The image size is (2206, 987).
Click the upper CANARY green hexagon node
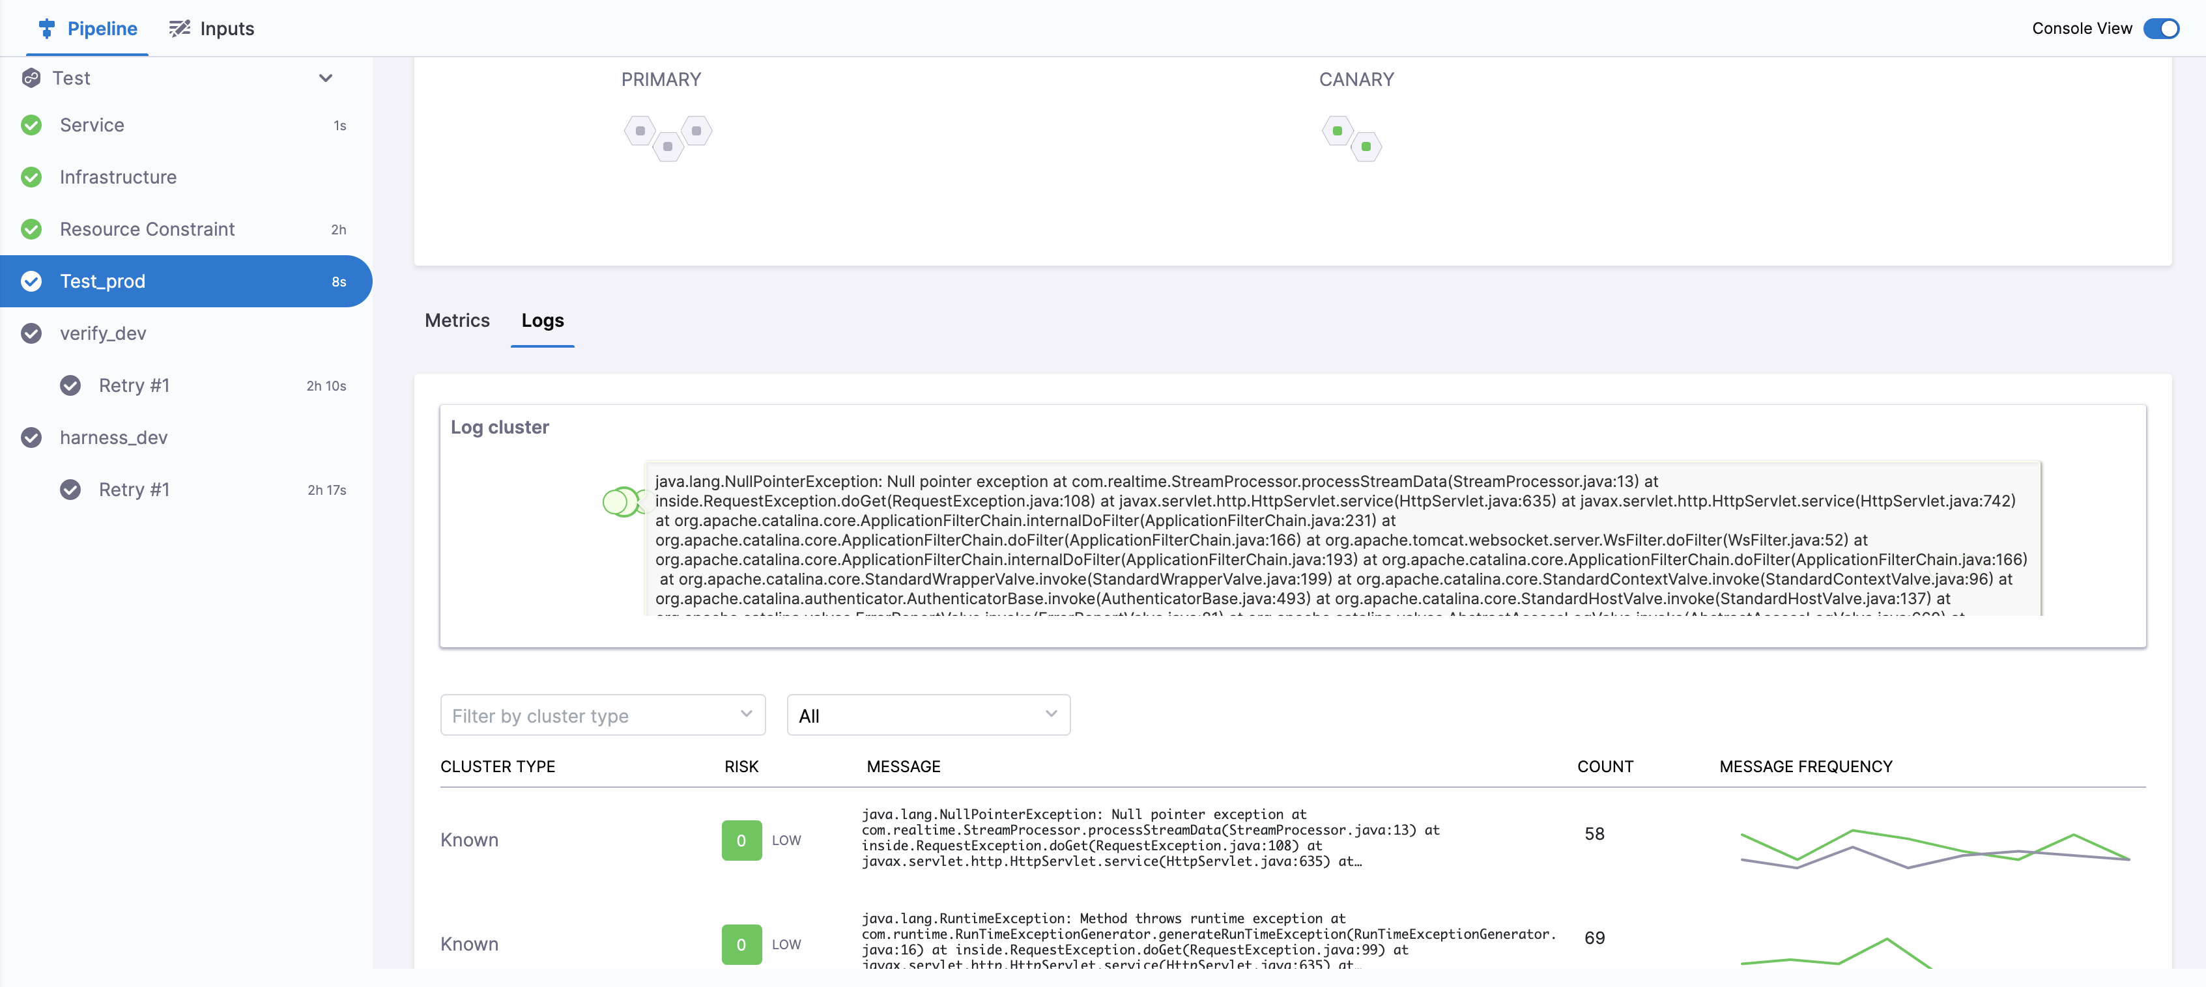(1338, 131)
